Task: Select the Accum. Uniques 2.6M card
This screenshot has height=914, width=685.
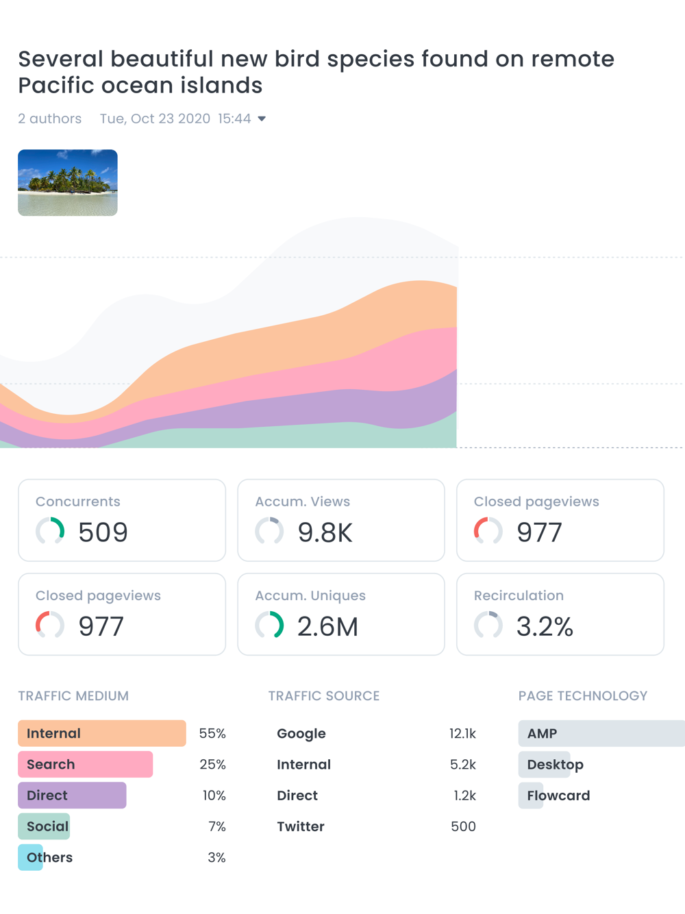Action: pyautogui.click(x=341, y=615)
